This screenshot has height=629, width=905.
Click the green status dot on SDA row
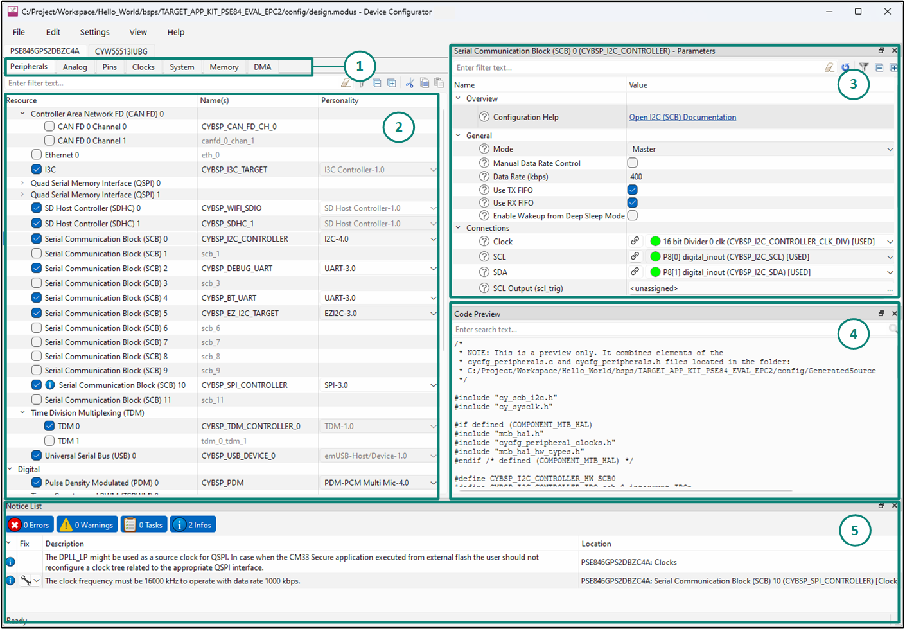tap(655, 272)
